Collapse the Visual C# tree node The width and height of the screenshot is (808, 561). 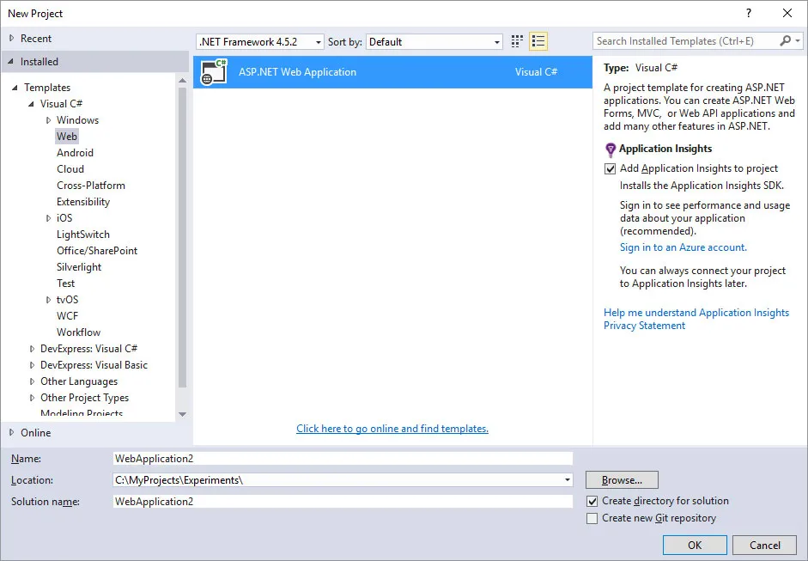pos(32,104)
